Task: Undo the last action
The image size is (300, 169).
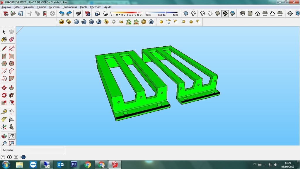Action: [x=61, y=13]
